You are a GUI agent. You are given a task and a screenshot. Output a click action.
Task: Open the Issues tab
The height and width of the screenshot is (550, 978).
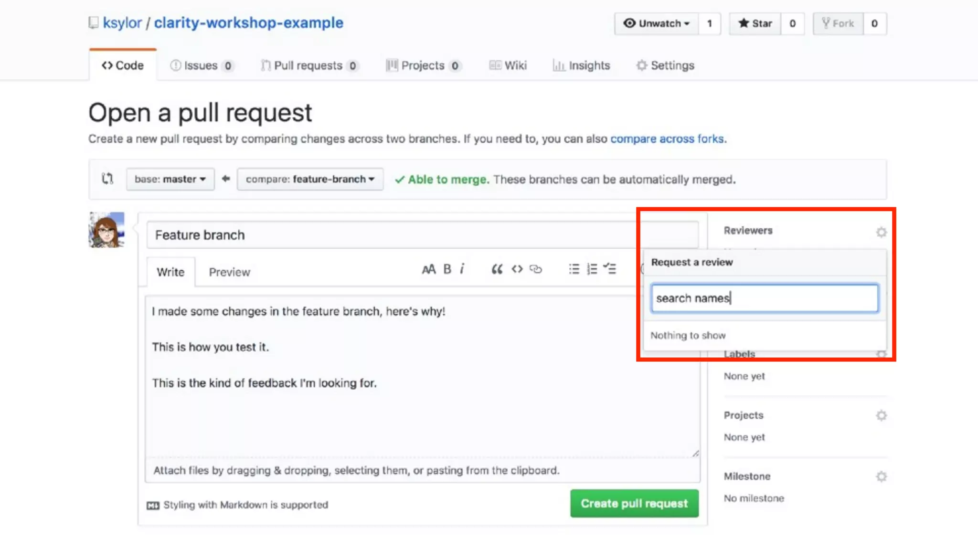202,65
